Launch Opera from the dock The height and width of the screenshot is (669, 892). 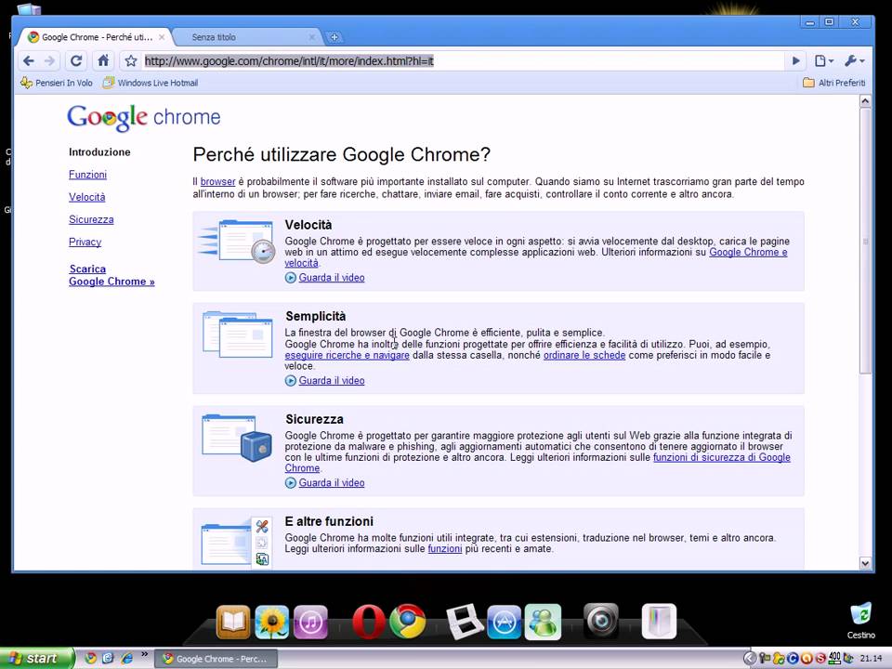coord(368,622)
